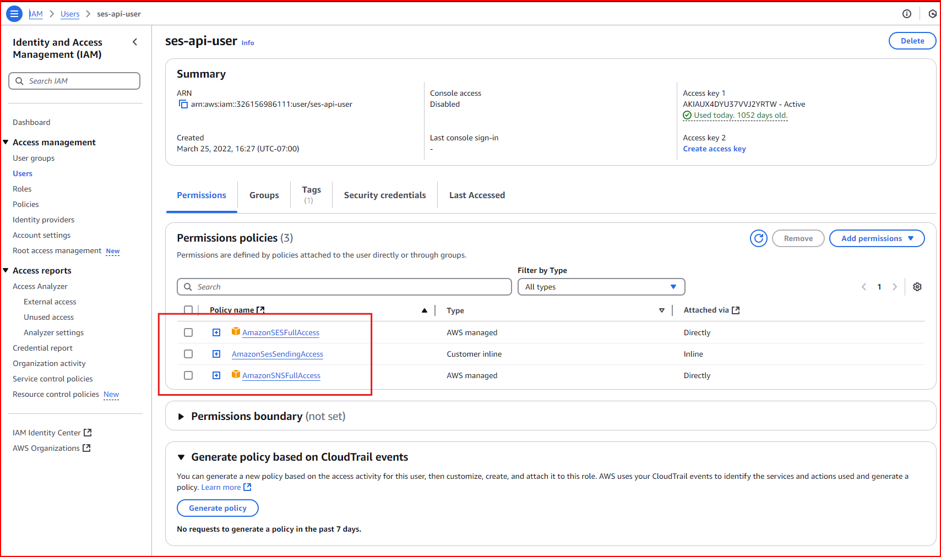Open Service control policies in sidebar

[53, 379]
